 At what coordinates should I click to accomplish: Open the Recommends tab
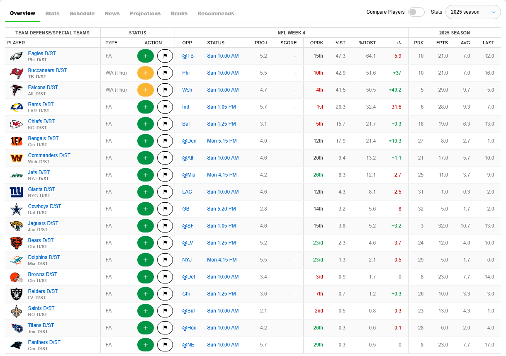(x=216, y=13)
